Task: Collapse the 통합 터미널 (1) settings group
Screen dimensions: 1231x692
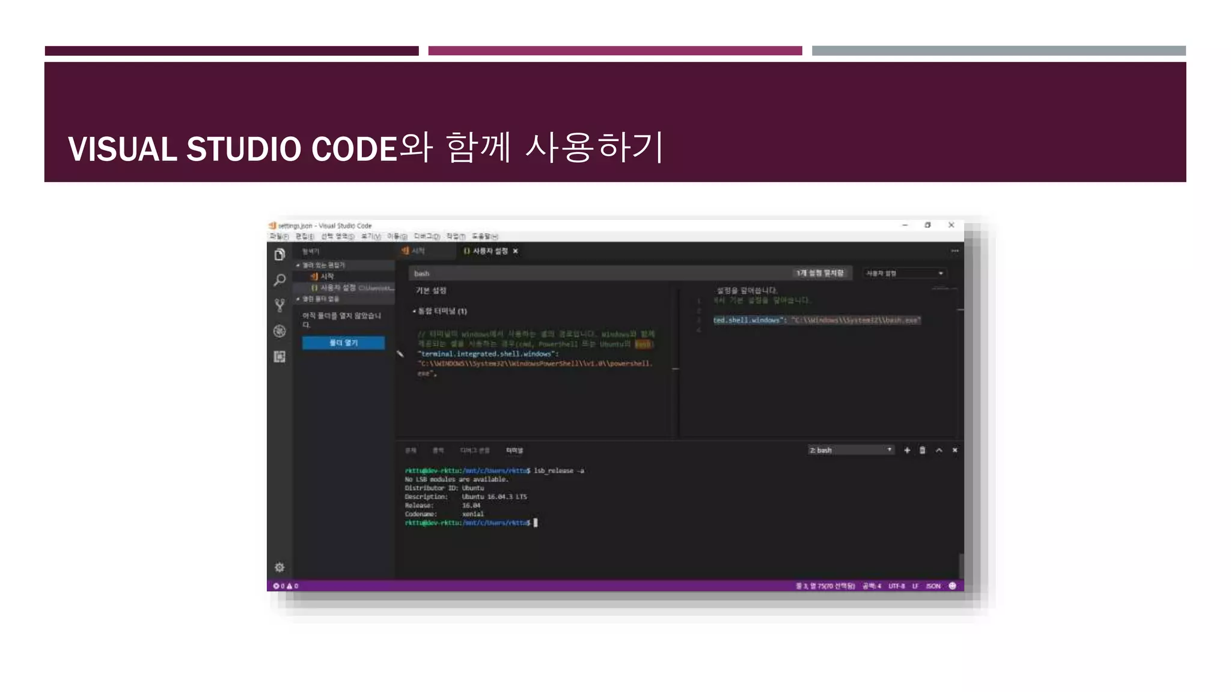Action: coord(439,311)
